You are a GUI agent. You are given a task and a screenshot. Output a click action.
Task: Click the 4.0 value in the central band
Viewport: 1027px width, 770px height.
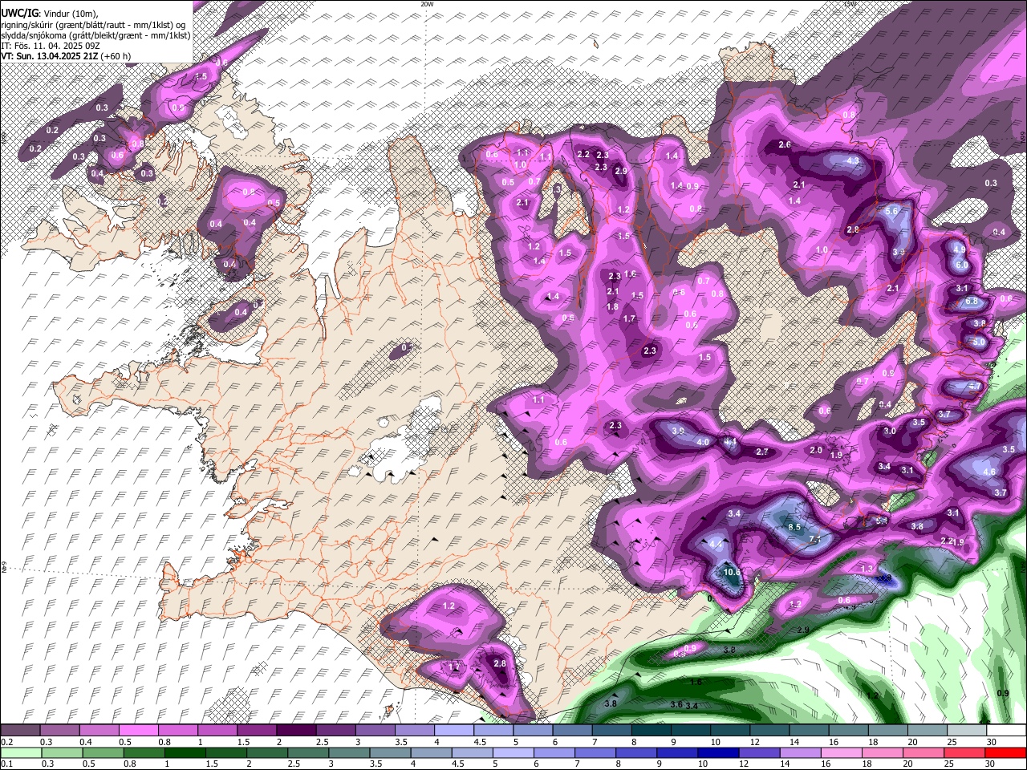703,442
